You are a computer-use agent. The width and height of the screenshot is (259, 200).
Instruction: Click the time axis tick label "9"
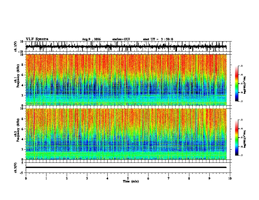(x=209, y=178)
